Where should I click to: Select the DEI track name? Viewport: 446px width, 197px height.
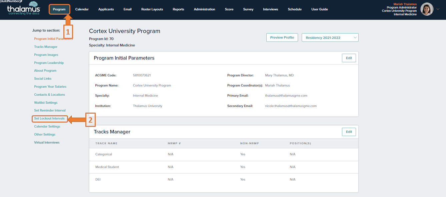tap(98, 180)
